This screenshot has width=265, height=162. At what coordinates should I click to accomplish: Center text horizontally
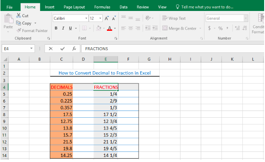click(x=131, y=28)
